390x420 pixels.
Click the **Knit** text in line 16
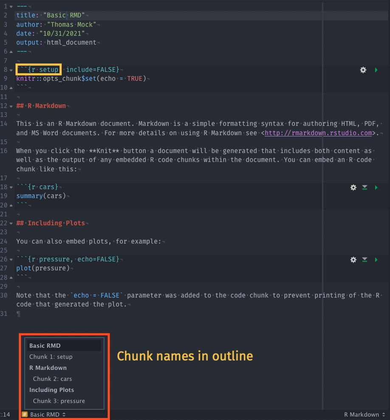104,151
